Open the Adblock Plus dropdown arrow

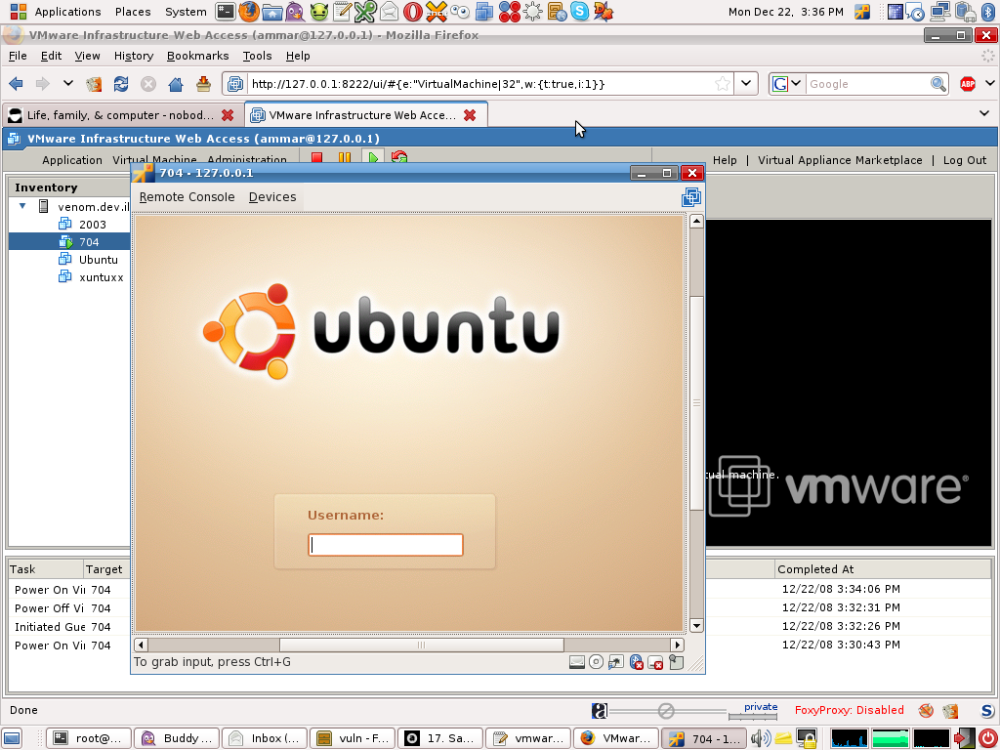pos(989,84)
